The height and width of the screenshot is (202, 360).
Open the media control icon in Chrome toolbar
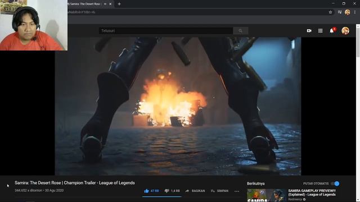click(340, 12)
